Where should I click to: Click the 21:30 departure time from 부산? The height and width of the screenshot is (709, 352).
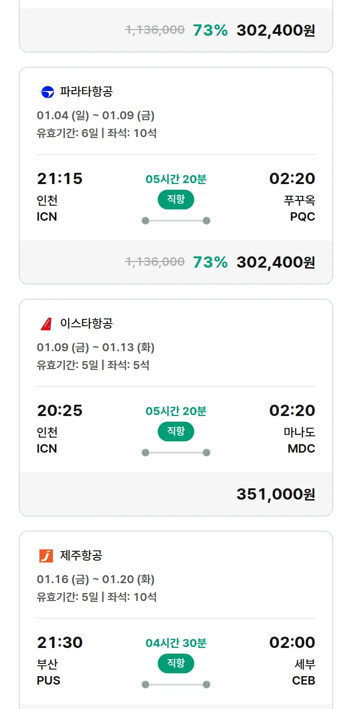(60, 642)
